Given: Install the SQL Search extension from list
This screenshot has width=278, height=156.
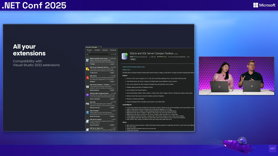Looking at the screenshot, I should click(112, 81).
